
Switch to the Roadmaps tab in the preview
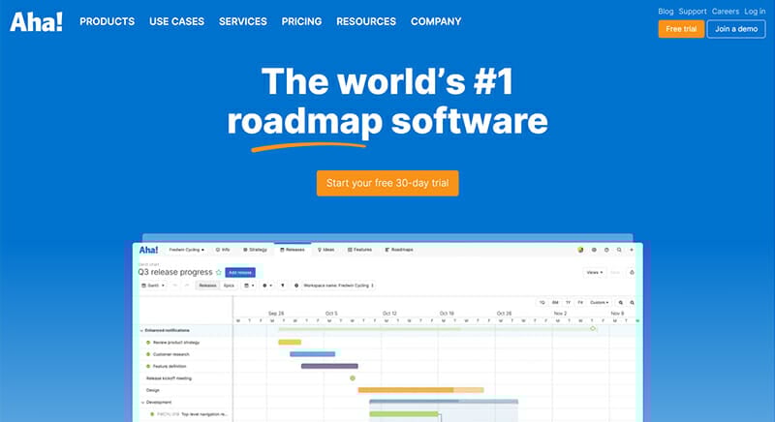pyautogui.click(x=399, y=250)
